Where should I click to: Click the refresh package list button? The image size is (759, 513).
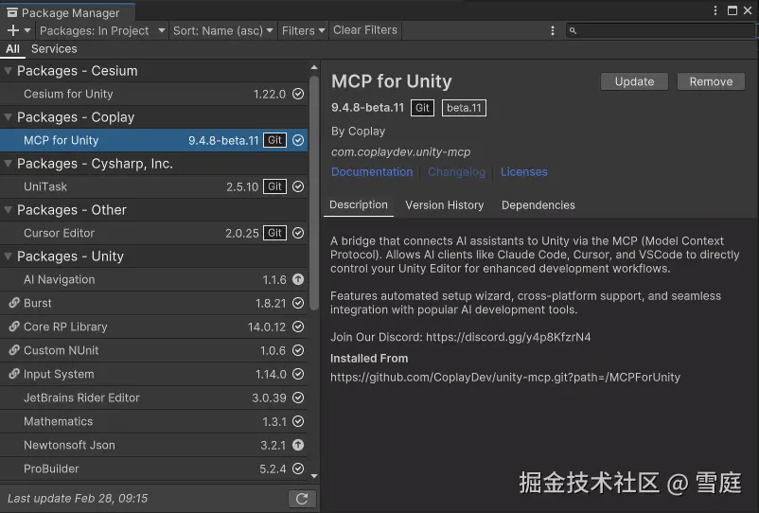[x=302, y=499]
